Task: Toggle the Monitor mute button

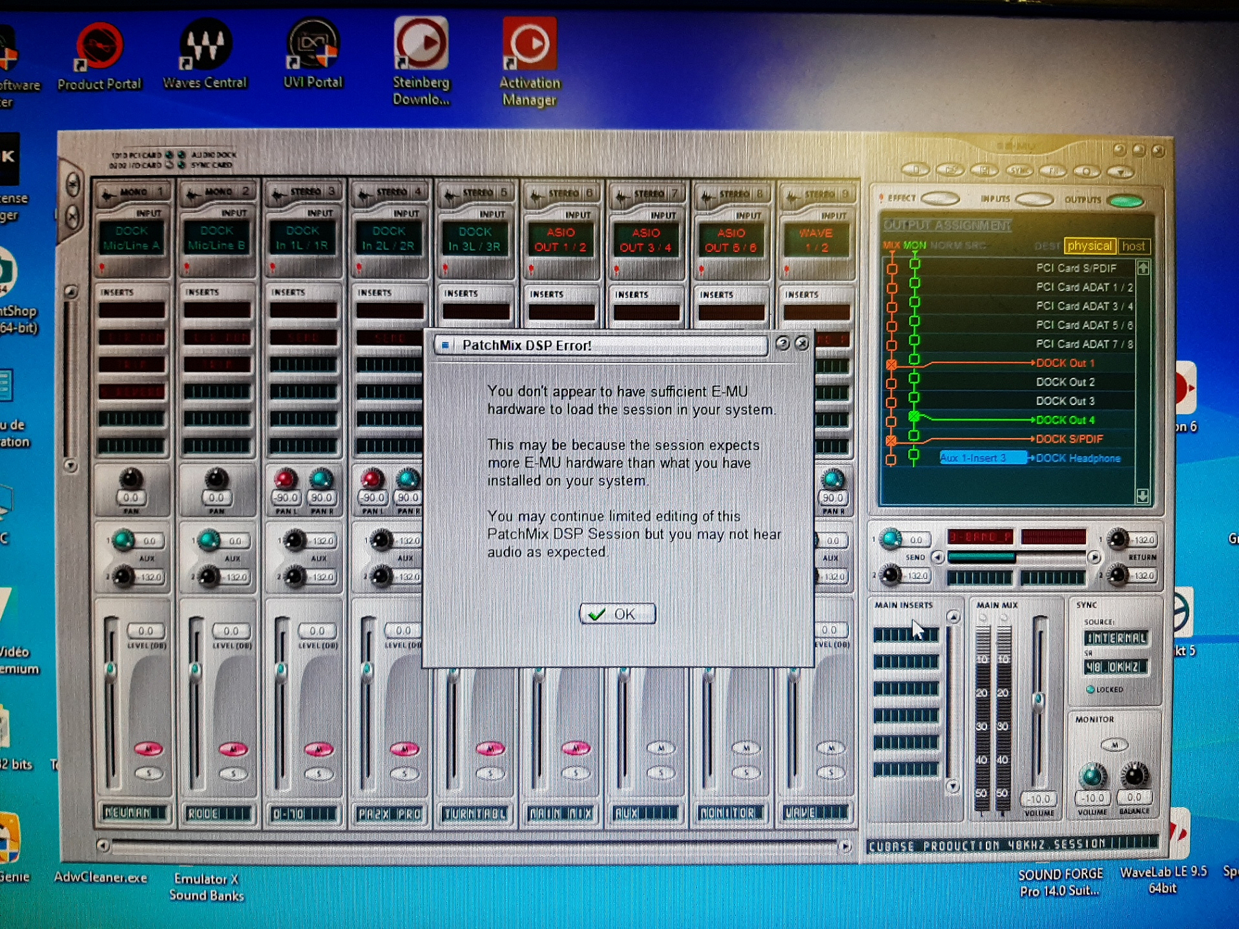Action: pos(1114,744)
